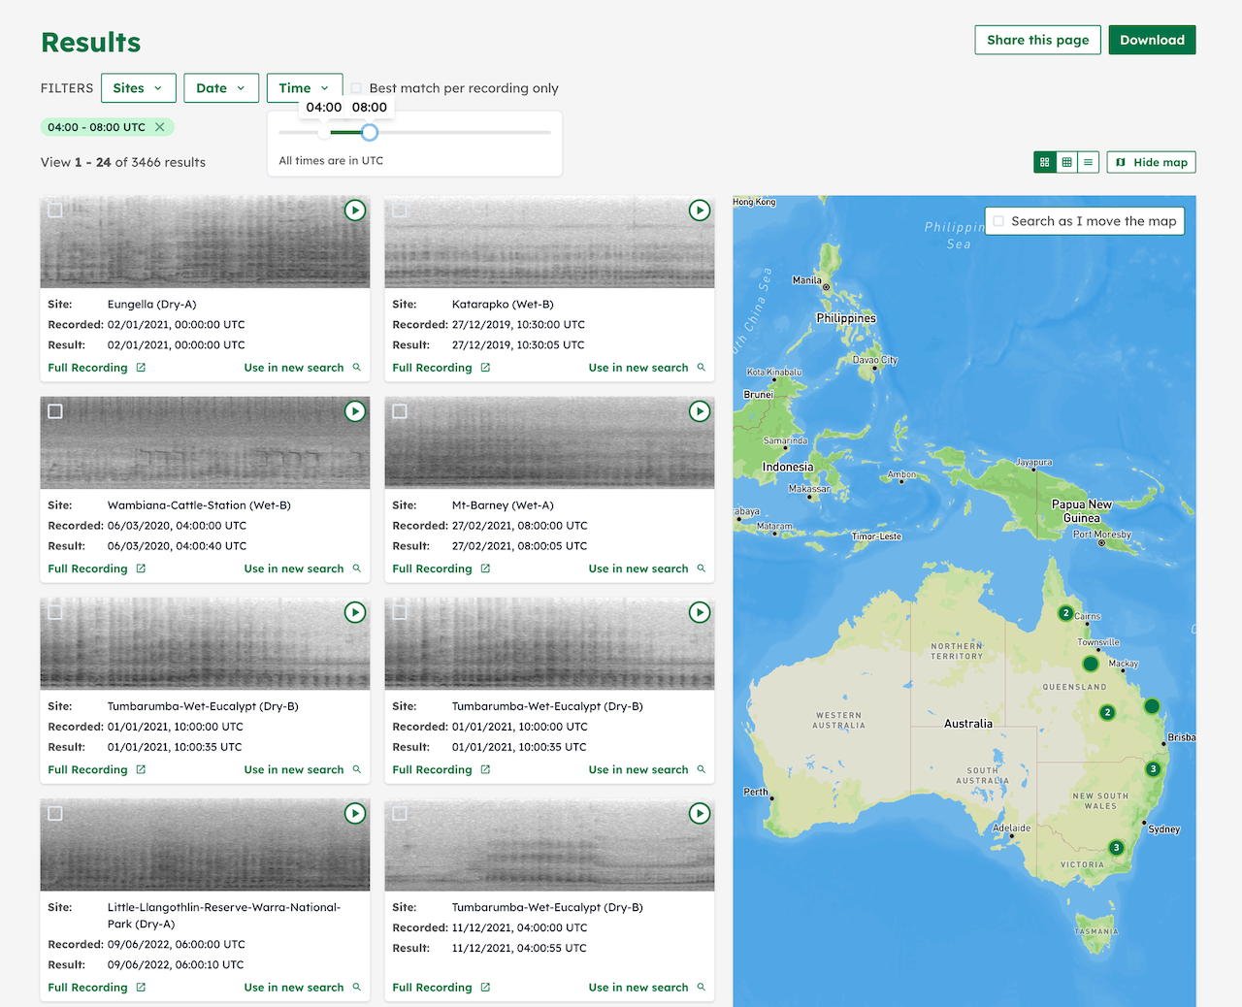Screen dimensions: 1242x1007
Task: Play the Little-Llangothlin-Reserve recording
Action: pyautogui.click(x=355, y=813)
